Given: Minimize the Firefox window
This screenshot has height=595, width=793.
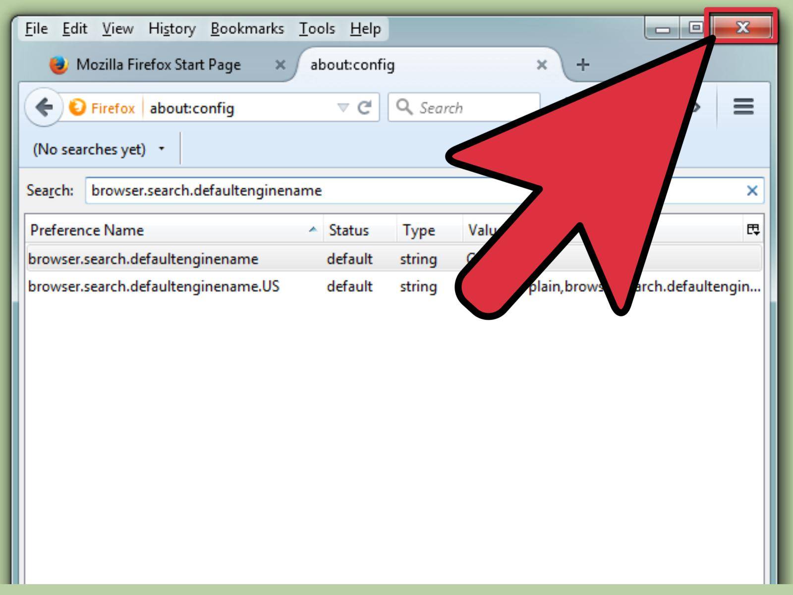Looking at the screenshot, I should coord(663,28).
